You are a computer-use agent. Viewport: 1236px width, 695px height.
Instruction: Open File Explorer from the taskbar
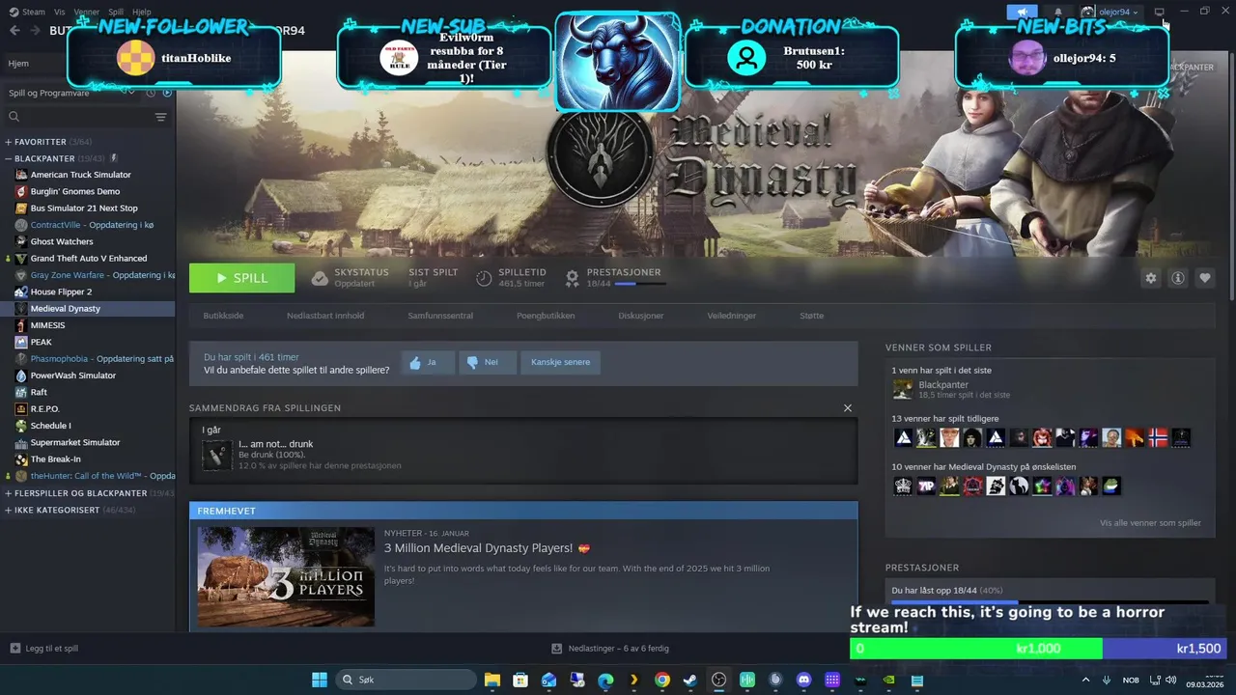point(492,680)
